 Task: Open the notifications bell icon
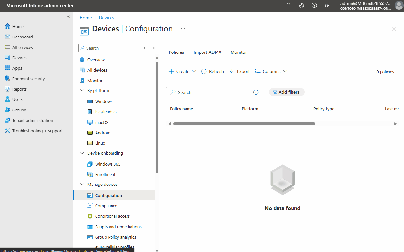[x=288, y=6]
